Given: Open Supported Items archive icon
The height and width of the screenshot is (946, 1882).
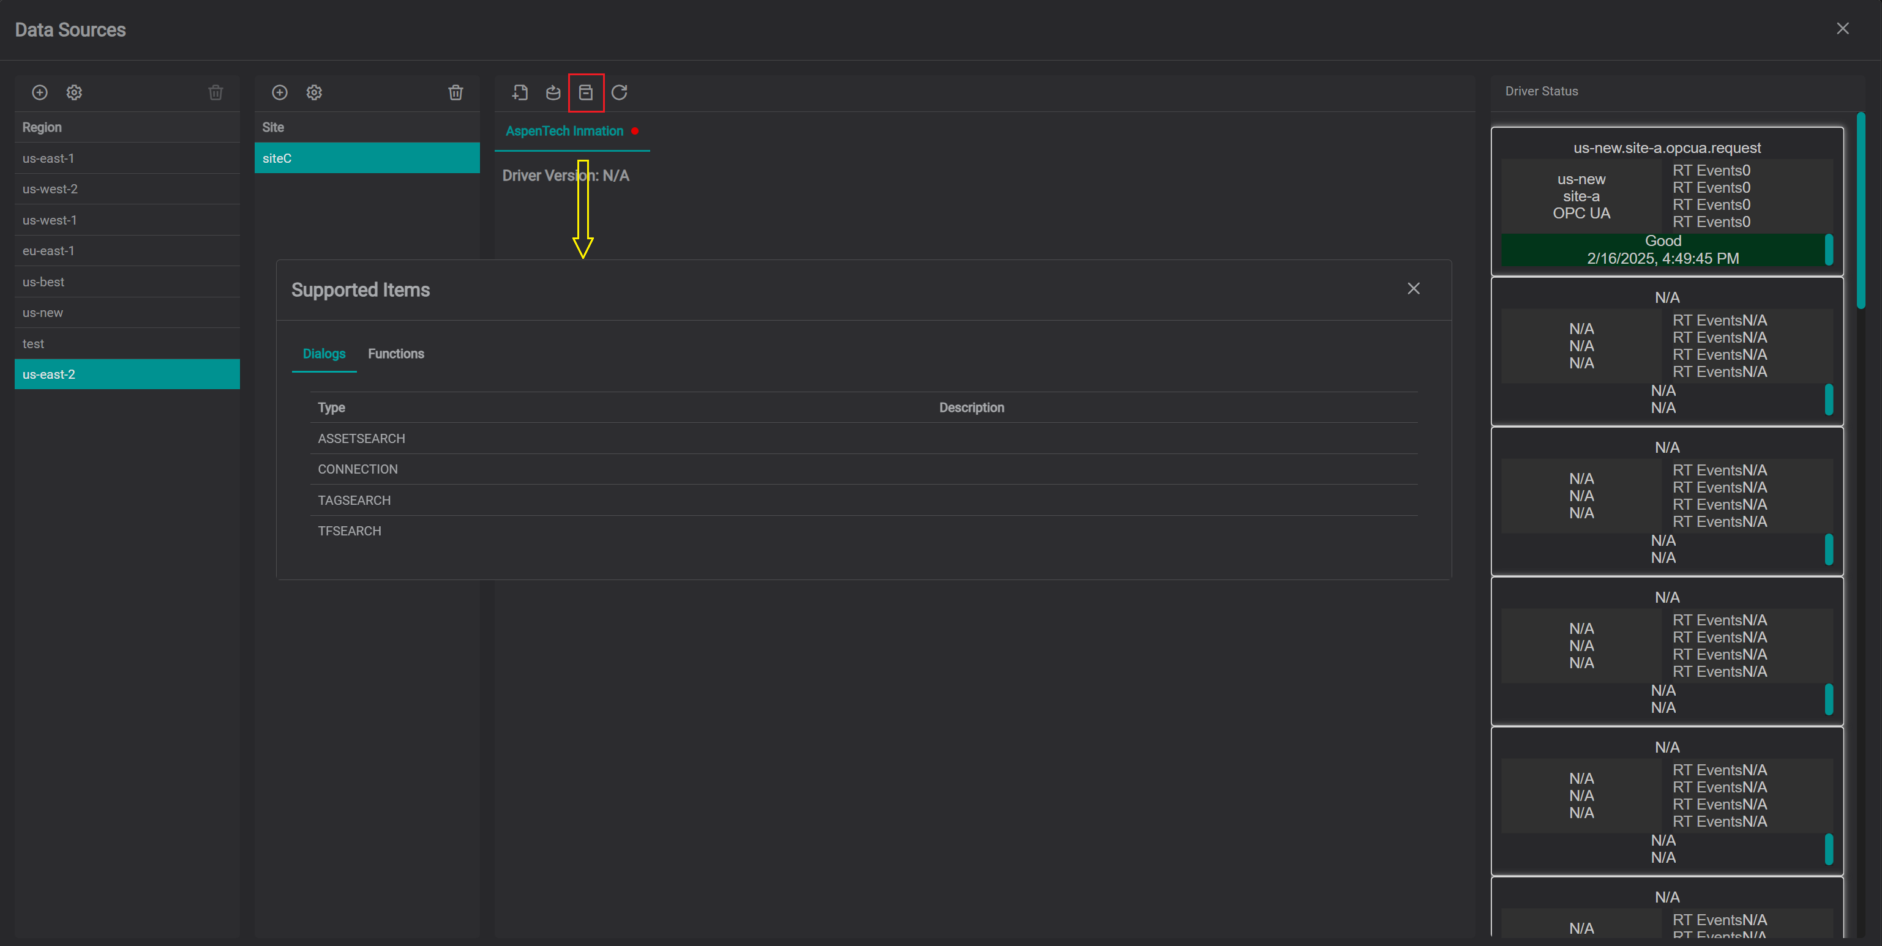Looking at the screenshot, I should pyautogui.click(x=586, y=92).
